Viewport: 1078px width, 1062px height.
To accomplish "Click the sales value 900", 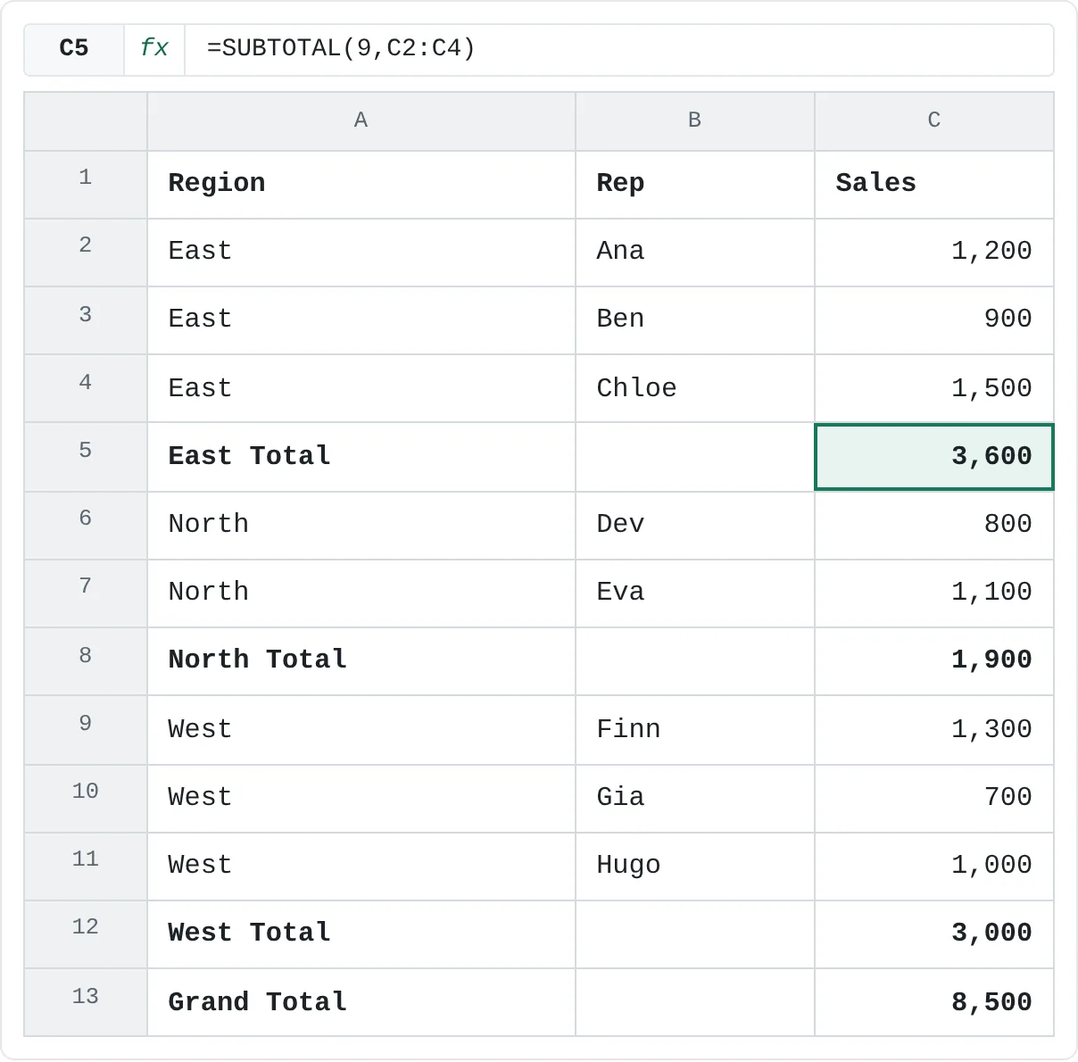I will point(934,320).
